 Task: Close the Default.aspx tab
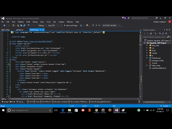click(x=43, y=30)
